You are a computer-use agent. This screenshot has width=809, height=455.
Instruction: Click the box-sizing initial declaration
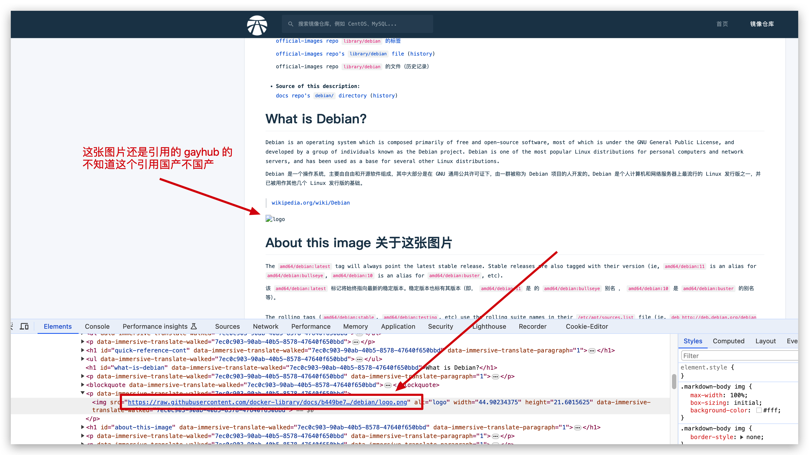(726, 403)
